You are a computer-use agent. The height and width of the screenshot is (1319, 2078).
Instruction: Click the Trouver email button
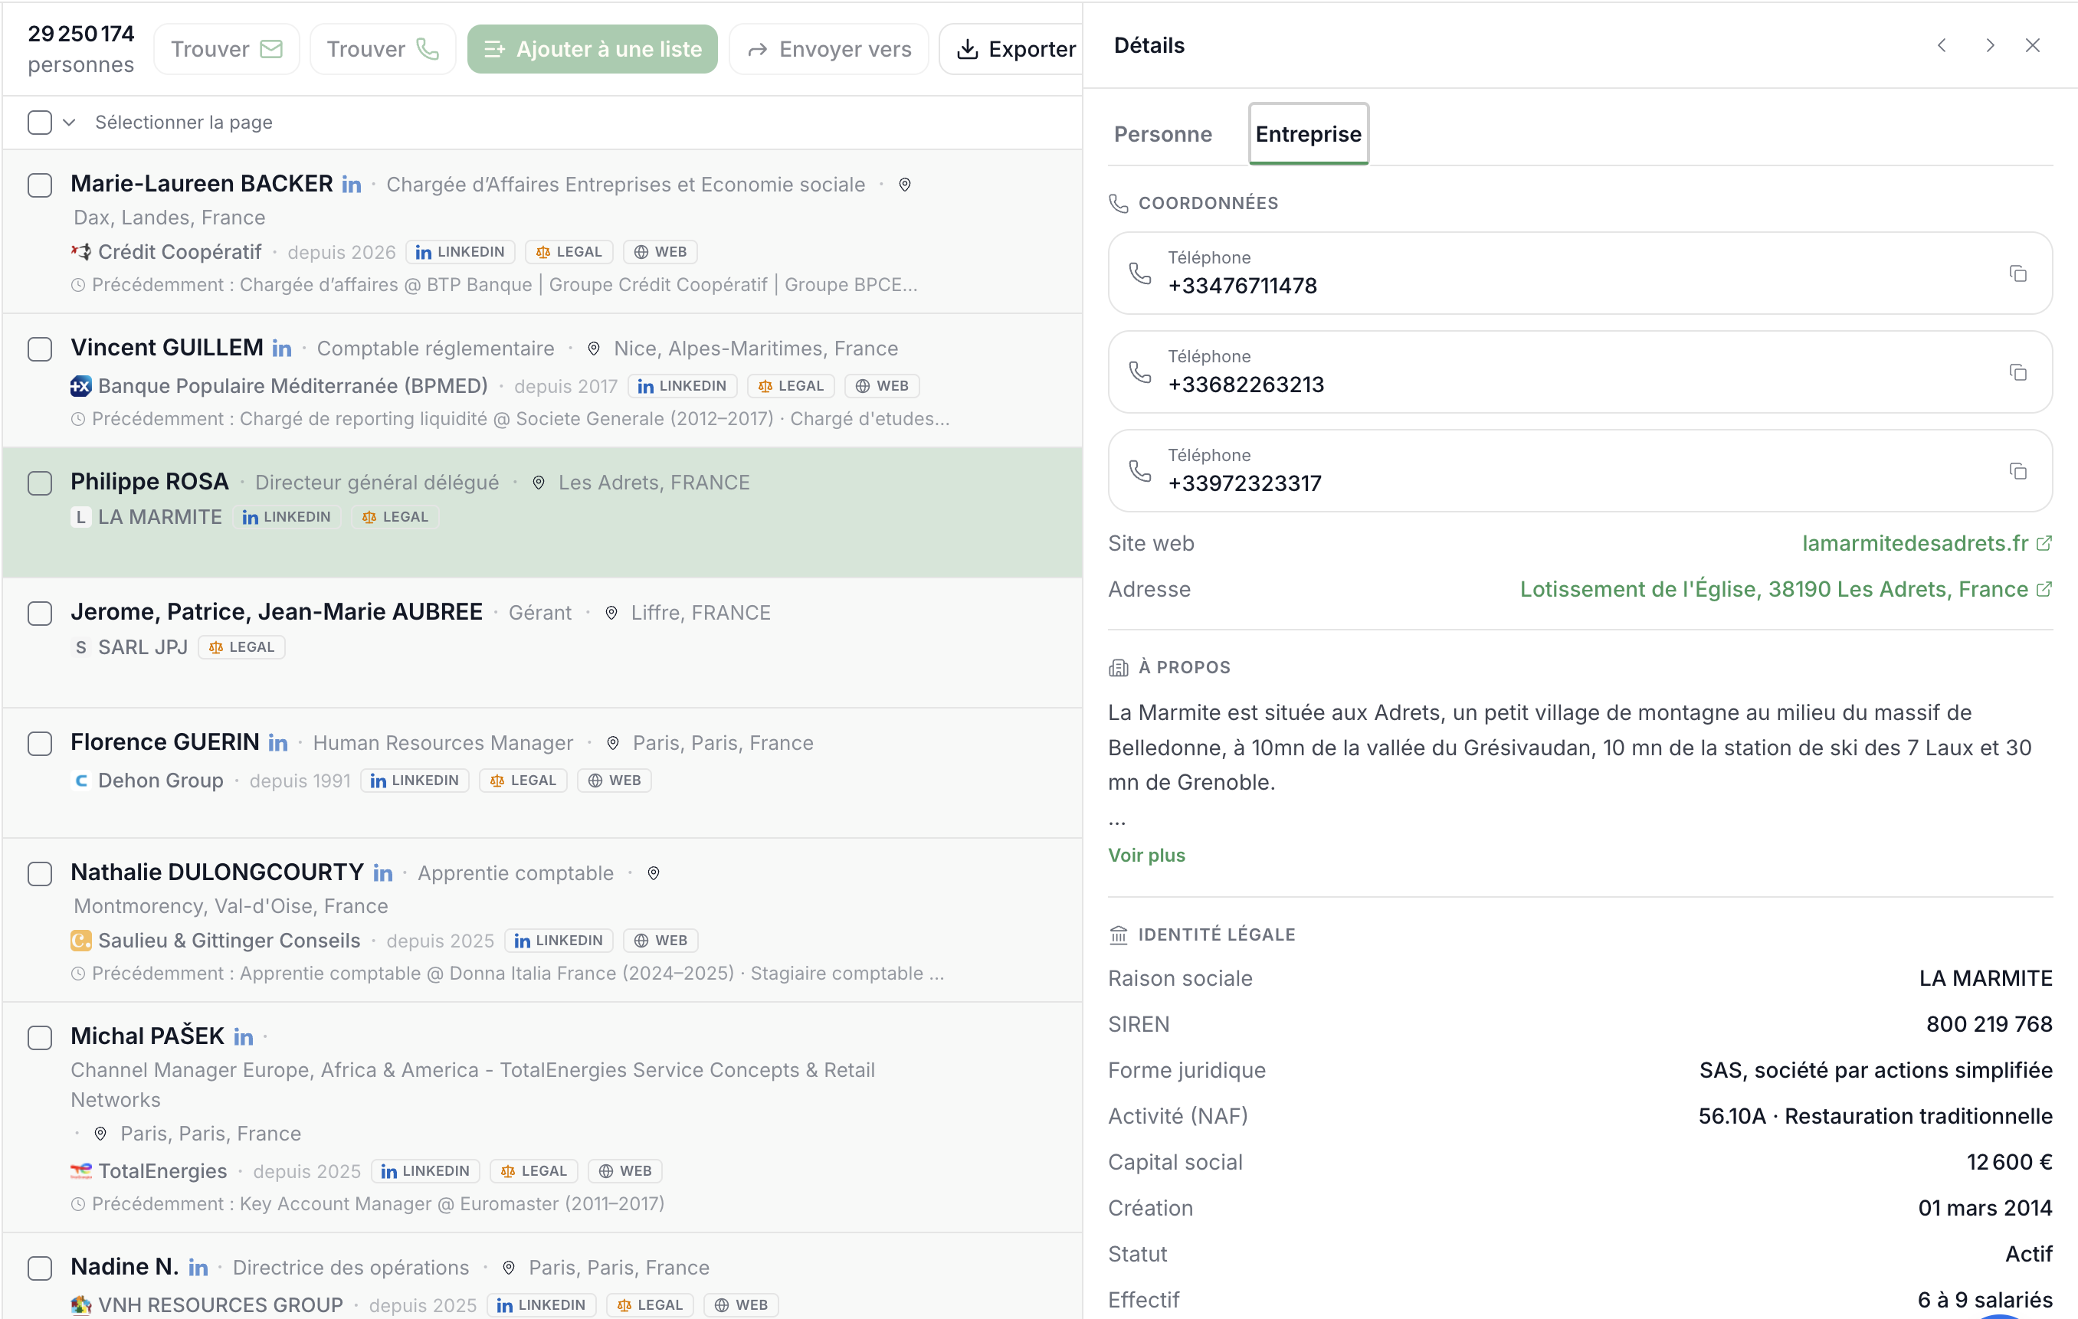tap(226, 49)
